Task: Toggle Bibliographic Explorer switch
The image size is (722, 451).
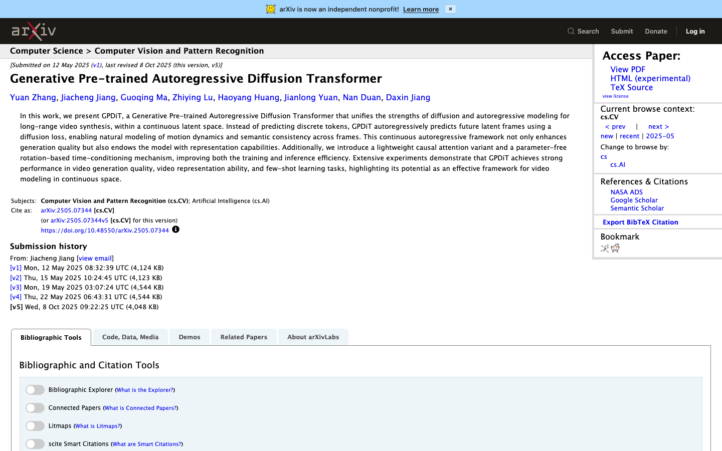Action: click(35, 390)
